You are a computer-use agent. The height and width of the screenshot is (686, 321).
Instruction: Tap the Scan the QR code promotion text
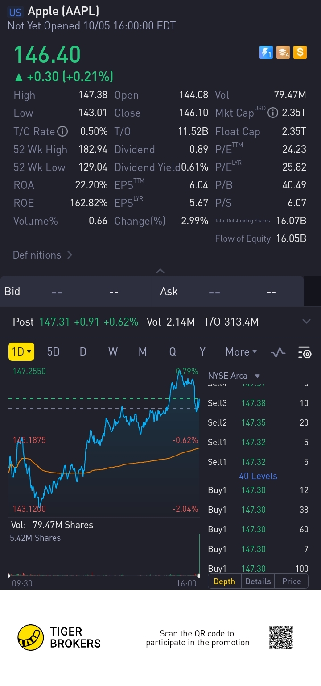(197, 638)
